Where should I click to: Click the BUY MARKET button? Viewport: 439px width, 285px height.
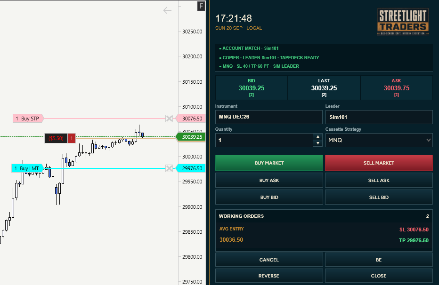(269, 163)
